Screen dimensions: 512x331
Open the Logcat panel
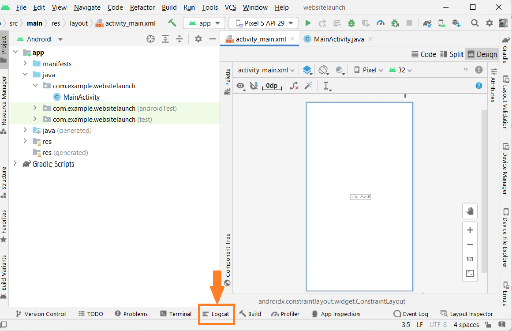[x=217, y=314]
